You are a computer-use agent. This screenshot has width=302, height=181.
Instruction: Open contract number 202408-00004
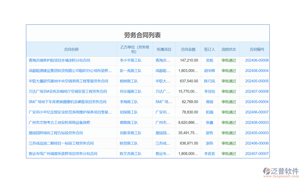[257, 71]
